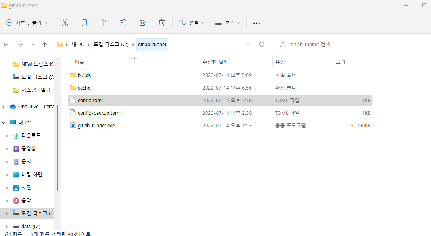The image size is (431, 236).
Task: Sort by the 수정한 날짜 column header
Action: (x=215, y=62)
